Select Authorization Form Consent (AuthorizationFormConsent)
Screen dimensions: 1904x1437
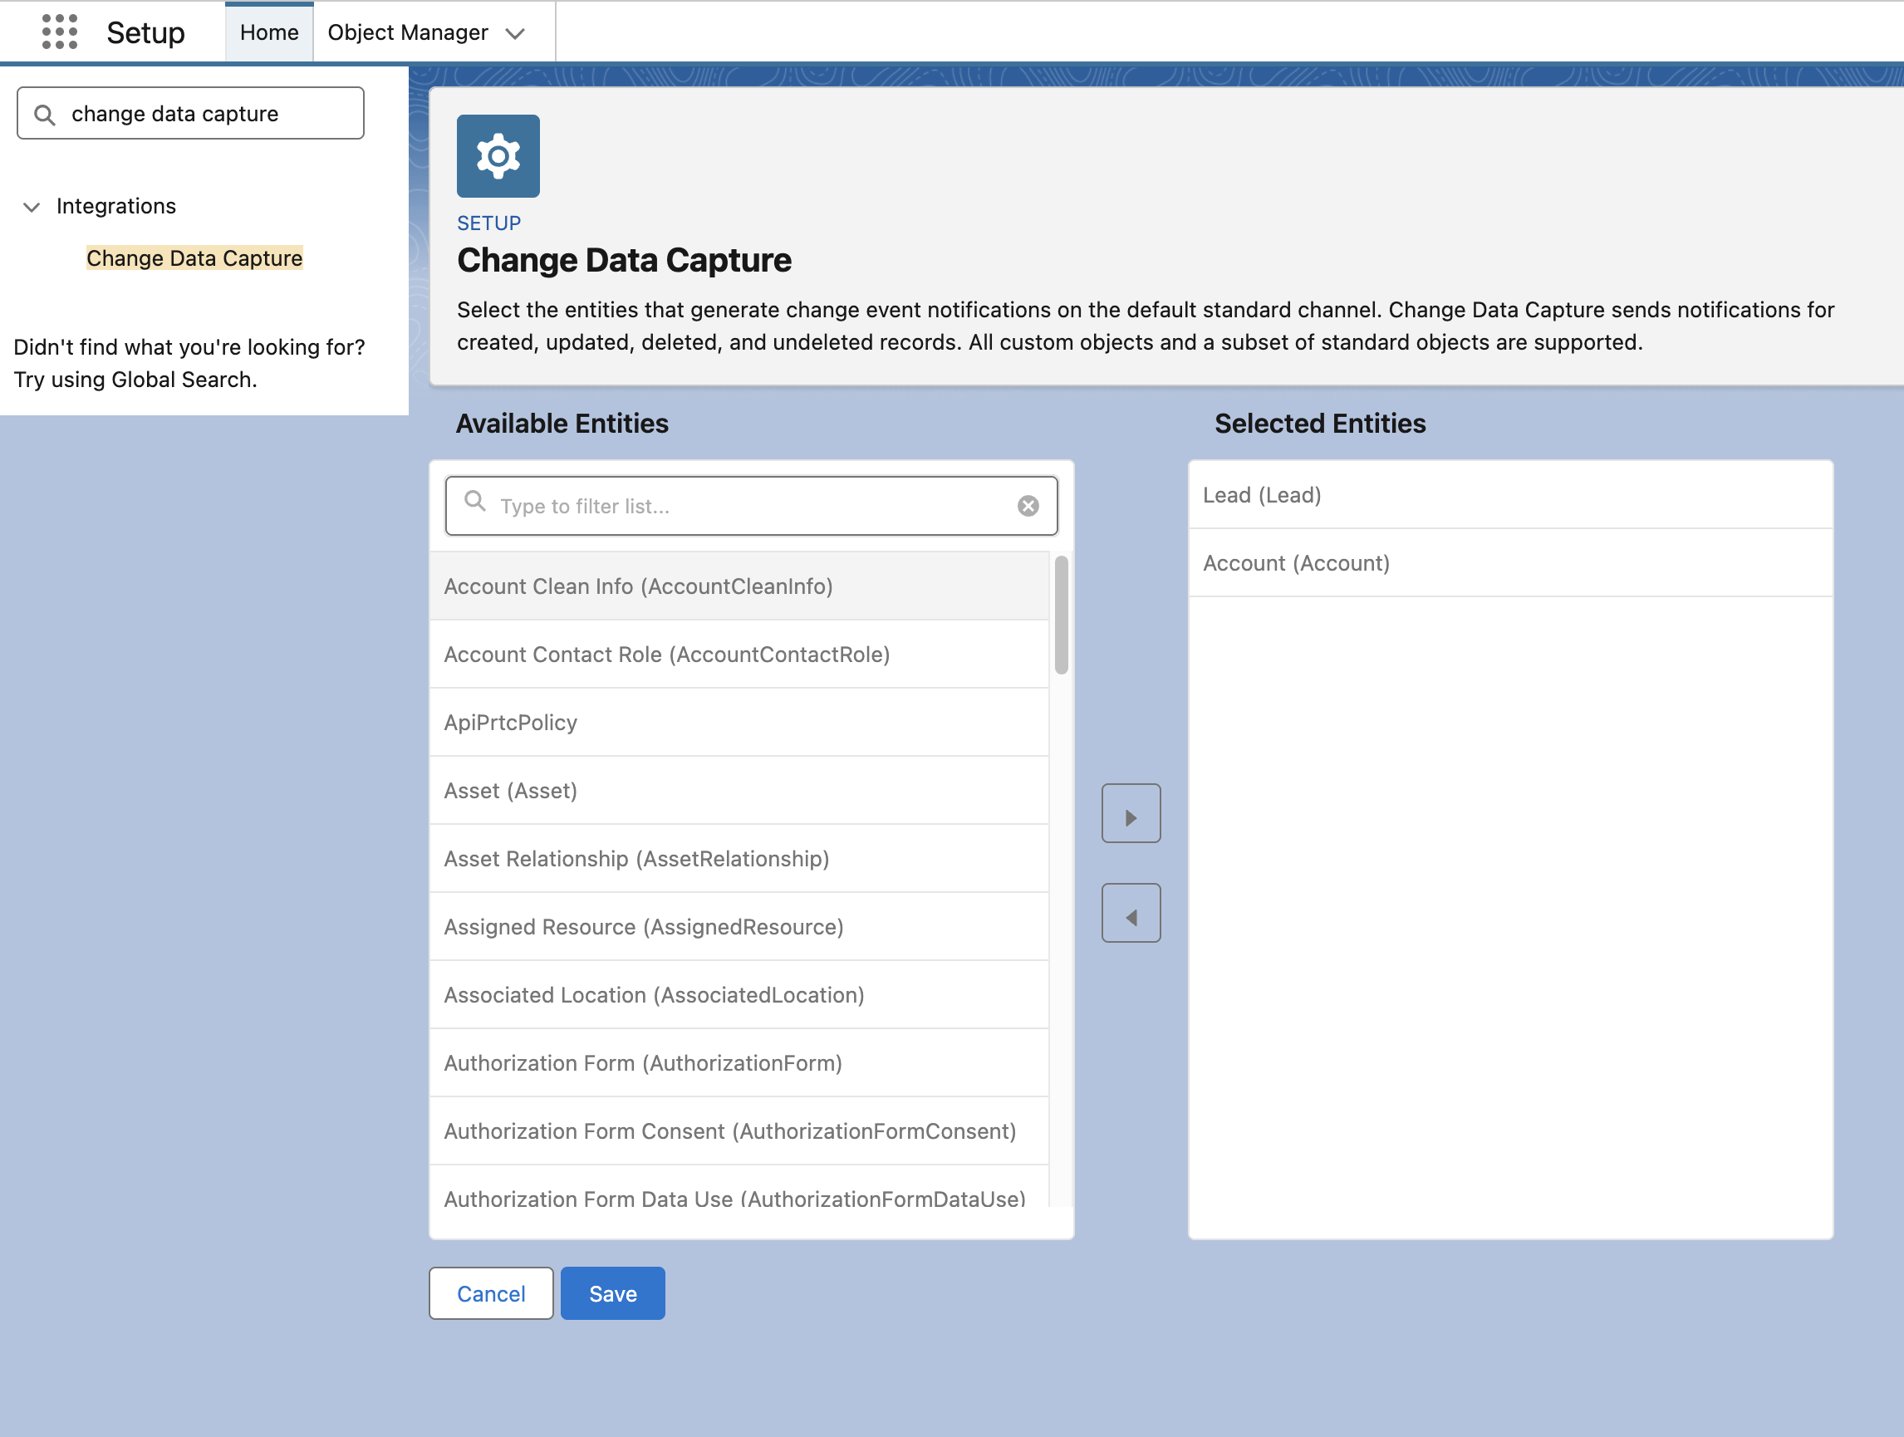739,1130
